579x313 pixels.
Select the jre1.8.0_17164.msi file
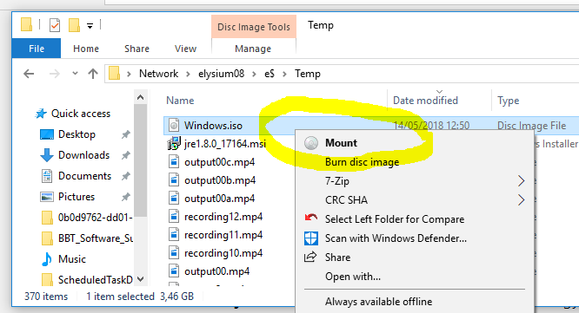click(x=225, y=144)
